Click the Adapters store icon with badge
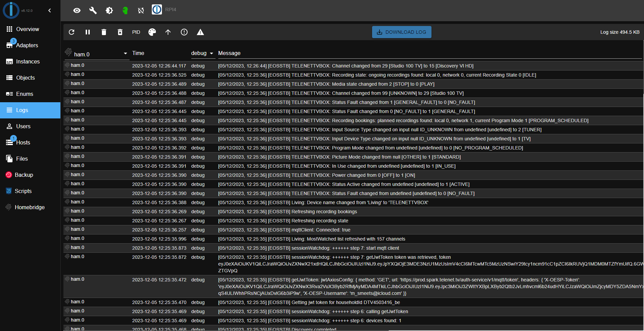644x331 pixels. (x=9, y=45)
